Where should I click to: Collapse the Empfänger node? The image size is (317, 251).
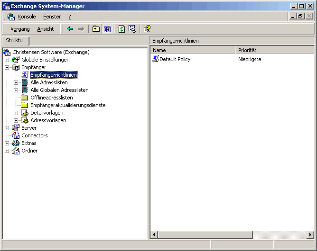(x=7, y=67)
